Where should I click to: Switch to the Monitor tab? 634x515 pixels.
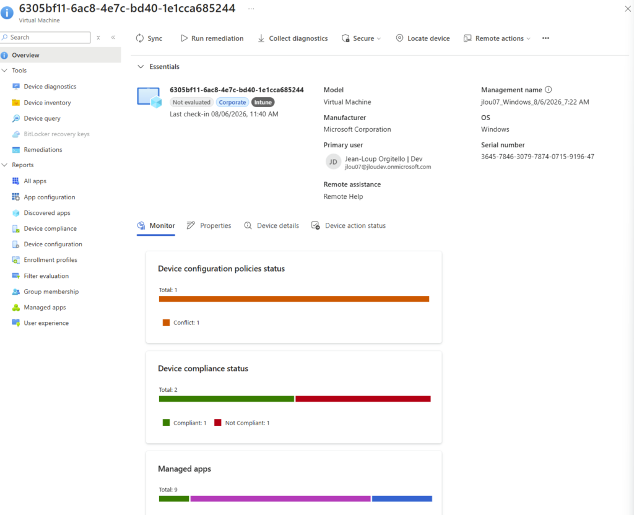pyautogui.click(x=156, y=225)
